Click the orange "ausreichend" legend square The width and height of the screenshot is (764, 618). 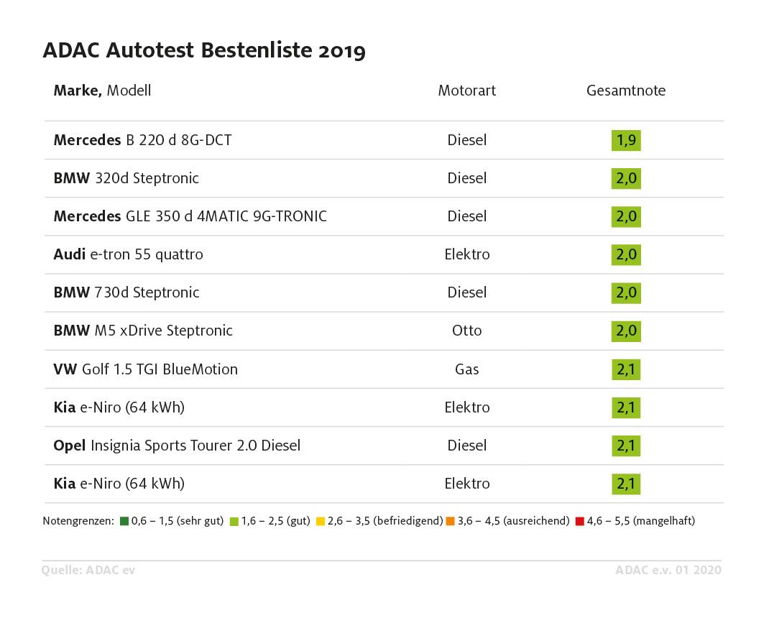coord(451,521)
